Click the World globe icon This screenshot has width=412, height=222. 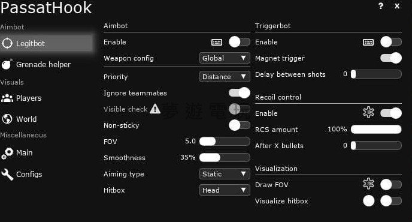tap(7, 119)
